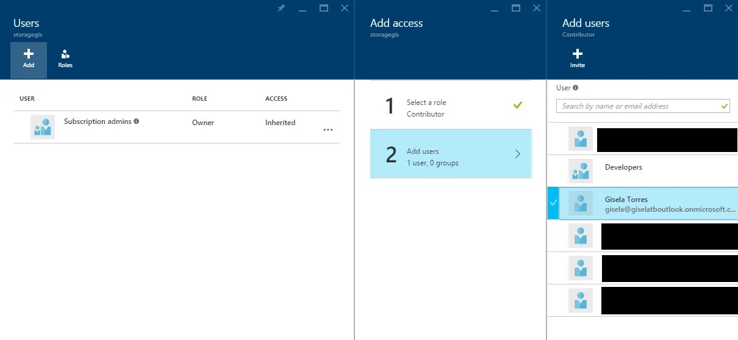
Task: Close the Add users blade
Action: (729, 8)
